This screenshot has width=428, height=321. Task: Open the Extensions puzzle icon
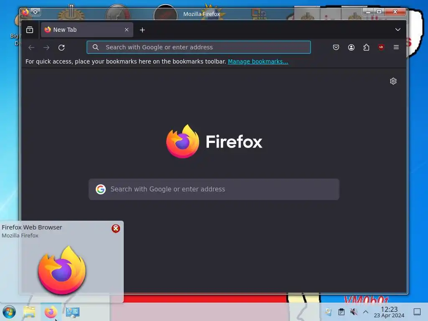pyautogui.click(x=366, y=47)
